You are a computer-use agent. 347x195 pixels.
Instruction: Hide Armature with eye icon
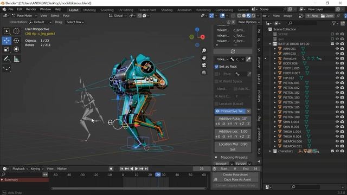click(x=337, y=58)
